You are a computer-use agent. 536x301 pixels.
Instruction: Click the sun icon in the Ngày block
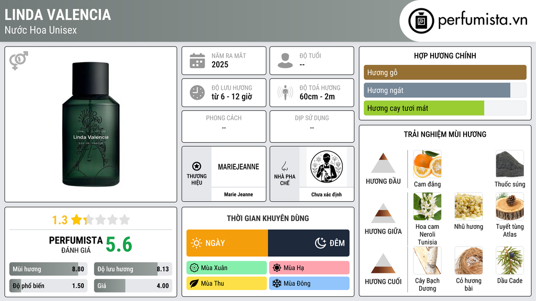196,243
